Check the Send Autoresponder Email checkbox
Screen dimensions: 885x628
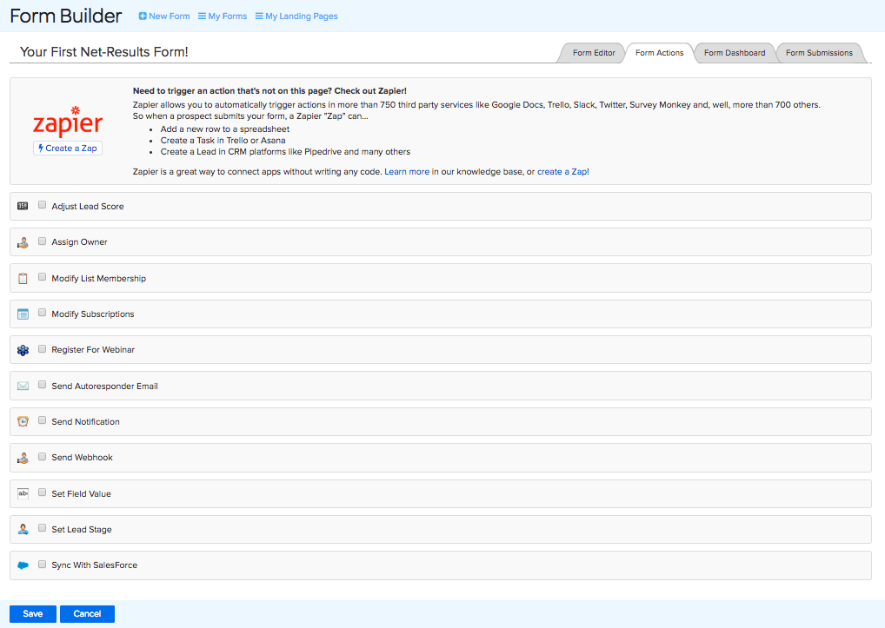coord(42,385)
